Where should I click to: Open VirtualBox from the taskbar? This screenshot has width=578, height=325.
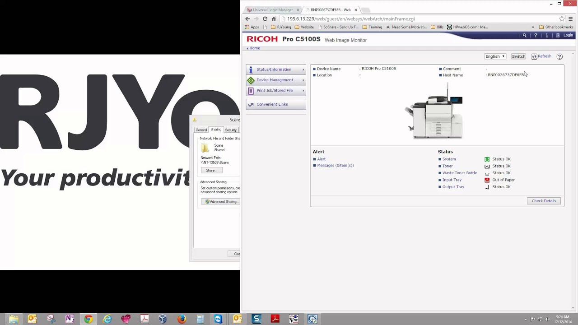(x=163, y=319)
